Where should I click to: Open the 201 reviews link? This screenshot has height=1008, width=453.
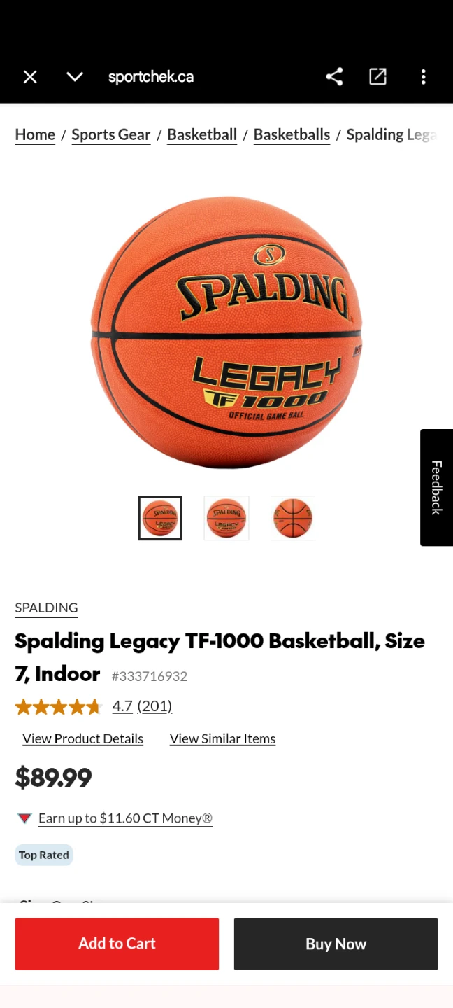click(154, 706)
